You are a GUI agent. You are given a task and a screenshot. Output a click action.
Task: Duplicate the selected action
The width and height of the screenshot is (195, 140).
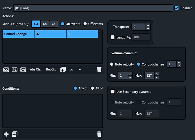pos(63,70)
